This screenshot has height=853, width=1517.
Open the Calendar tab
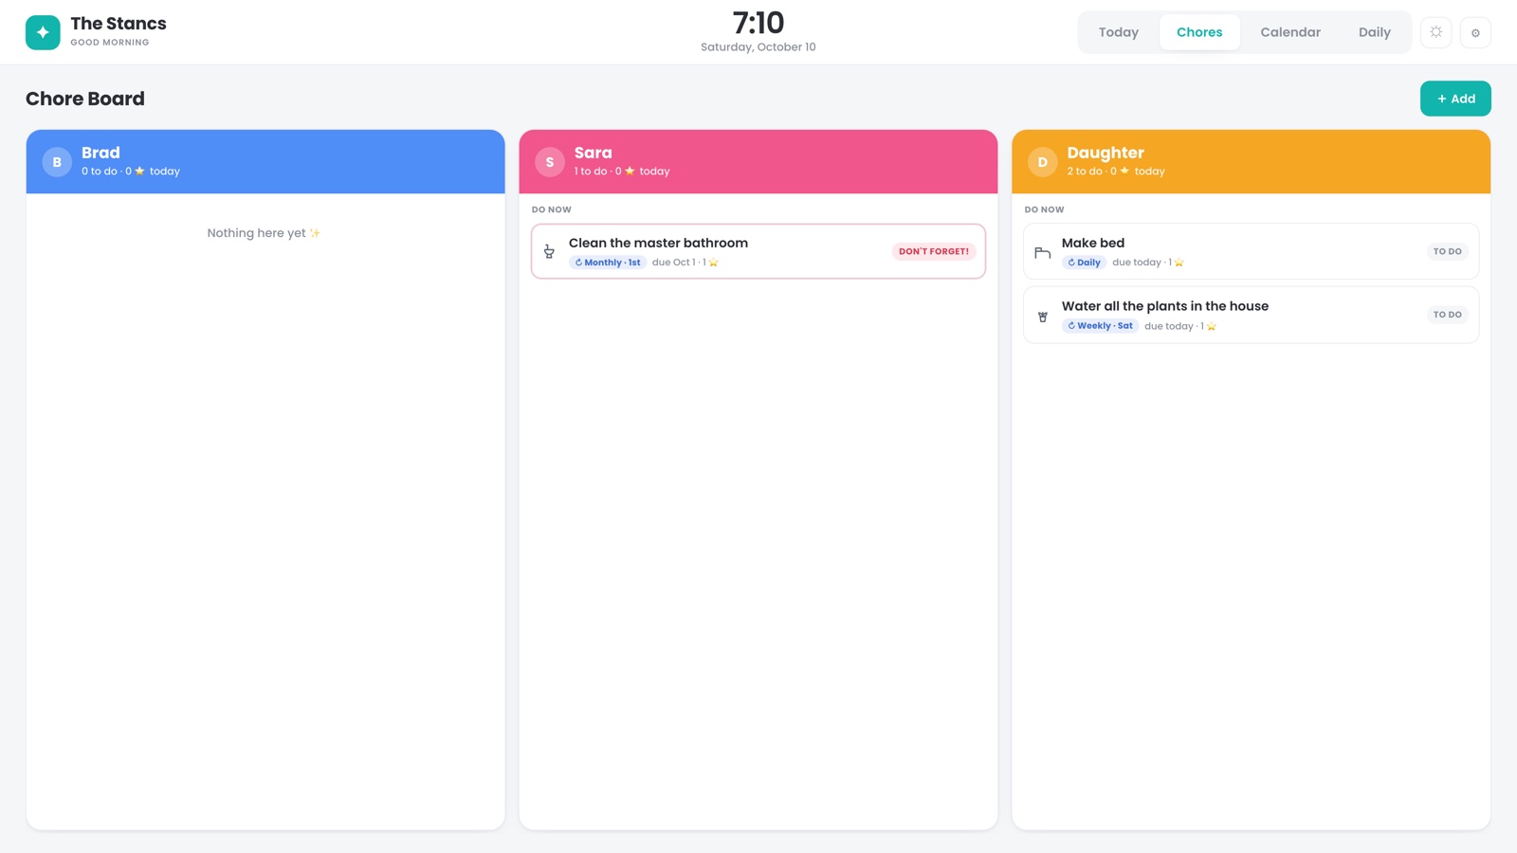click(1290, 32)
